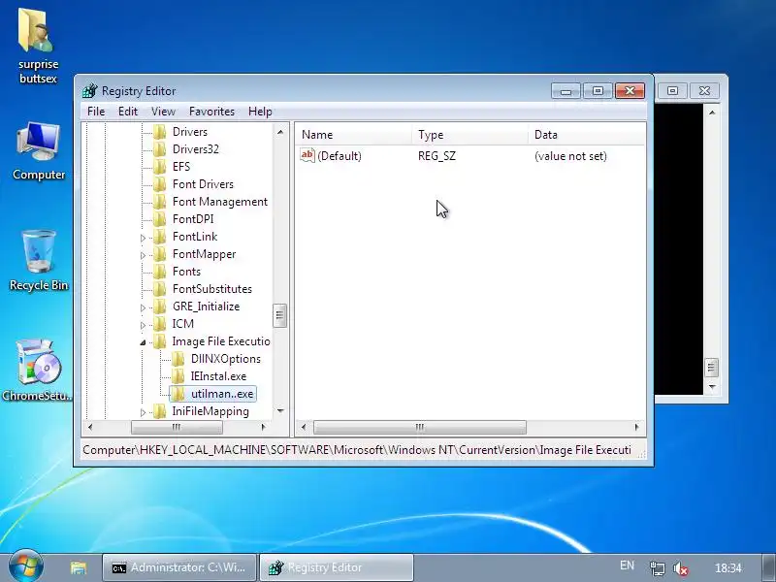Image resolution: width=776 pixels, height=582 pixels.
Task: Click the EFS key folder icon
Action: pyautogui.click(x=160, y=167)
